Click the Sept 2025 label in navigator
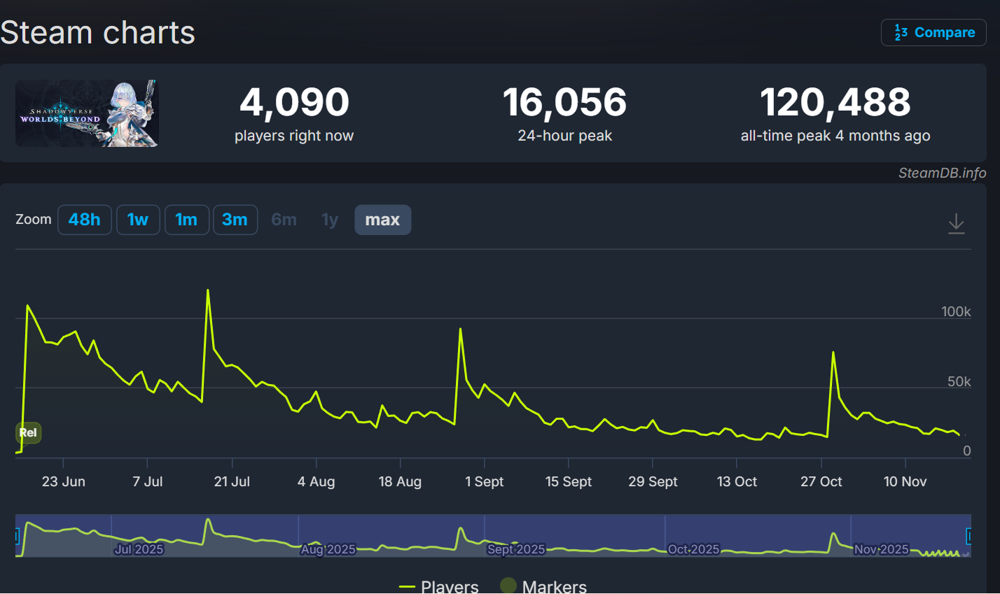Viewport: 1000px width, 594px height. (x=516, y=549)
